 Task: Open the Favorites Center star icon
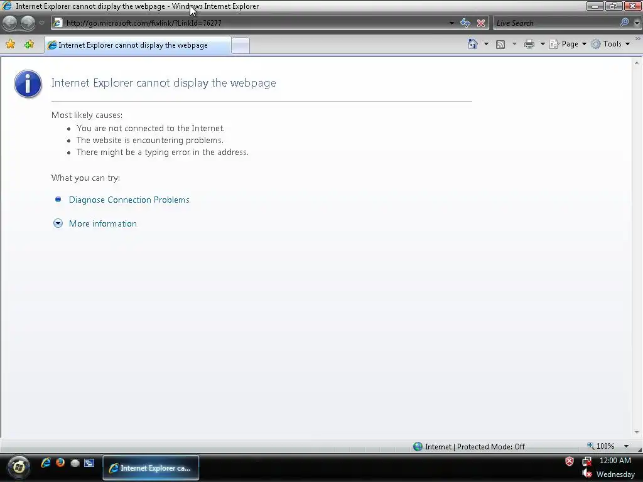(x=11, y=45)
